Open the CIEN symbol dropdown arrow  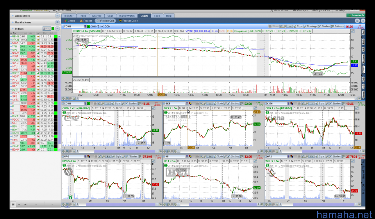pos(288,104)
